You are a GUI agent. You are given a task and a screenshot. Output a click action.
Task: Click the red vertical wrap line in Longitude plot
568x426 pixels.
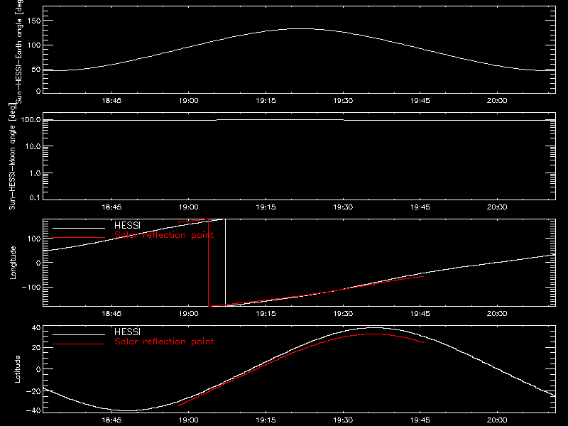[208, 263]
